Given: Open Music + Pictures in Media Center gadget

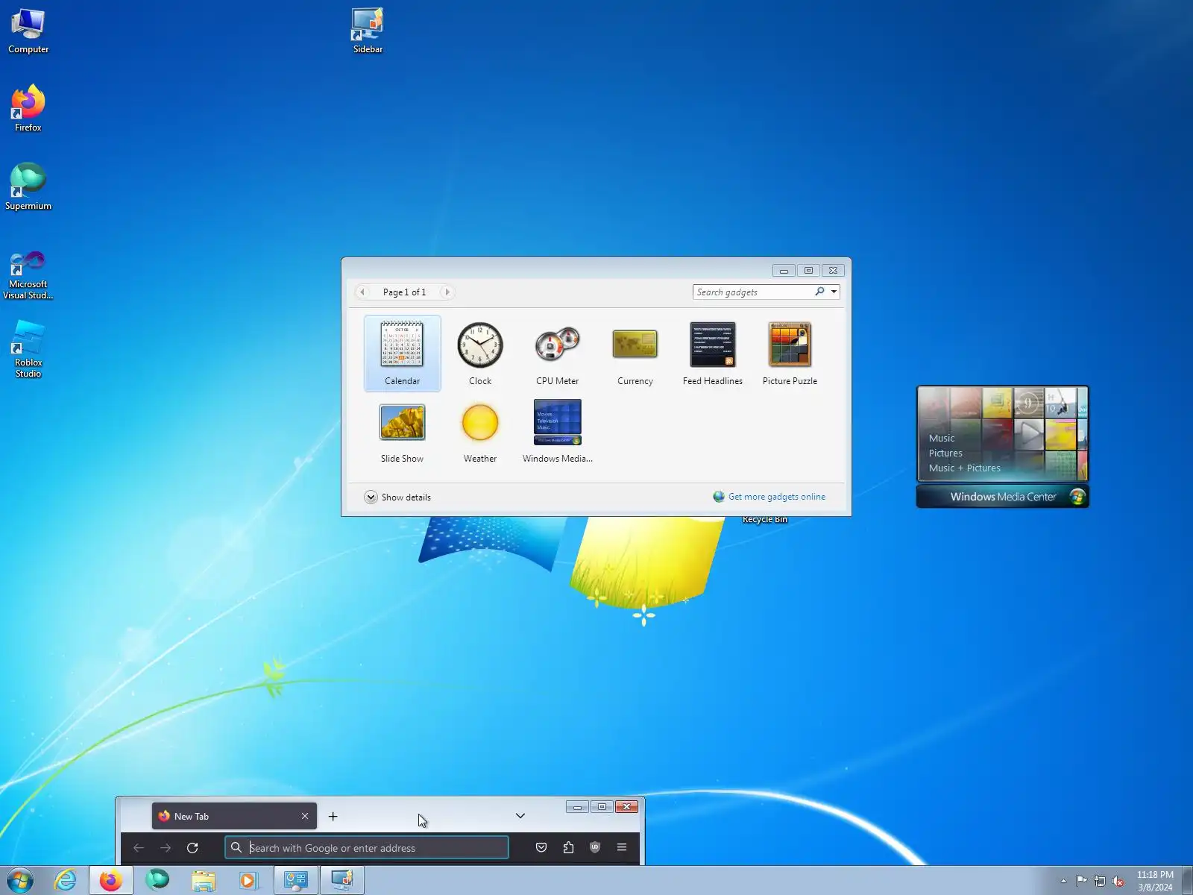Looking at the screenshot, I should (965, 468).
